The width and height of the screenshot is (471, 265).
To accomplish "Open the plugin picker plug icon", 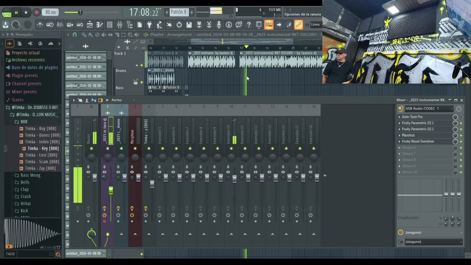I will [149, 25].
